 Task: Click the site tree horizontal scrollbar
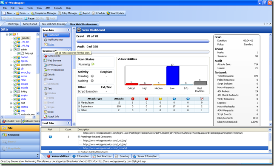(18, 117)
